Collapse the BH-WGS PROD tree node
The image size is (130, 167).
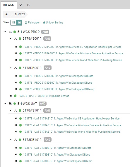click(5, 32)
